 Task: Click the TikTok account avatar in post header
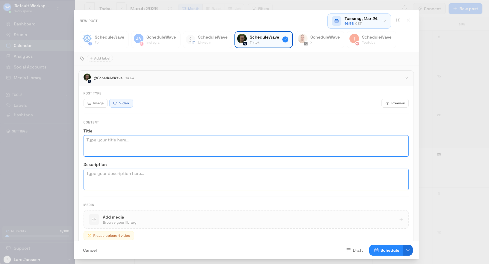(x=87, y=78)
